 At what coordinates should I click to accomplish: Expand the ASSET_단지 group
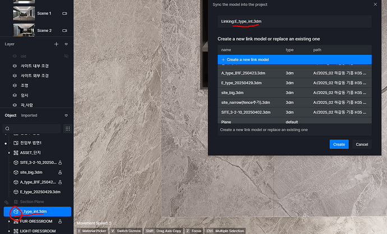(x=9, y=153)
